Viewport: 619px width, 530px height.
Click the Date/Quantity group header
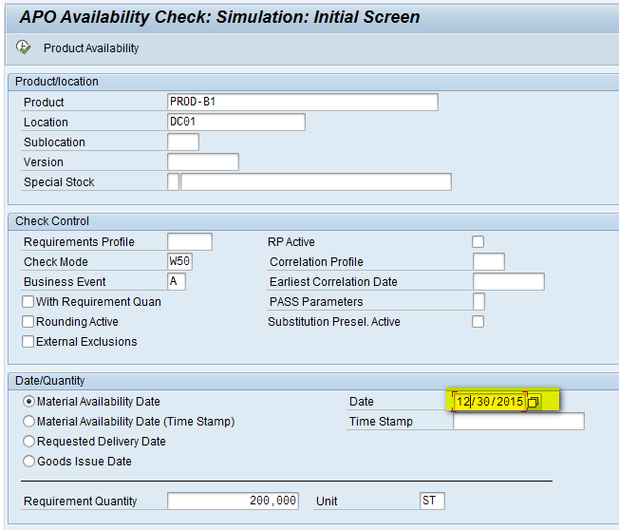point(49,381)
